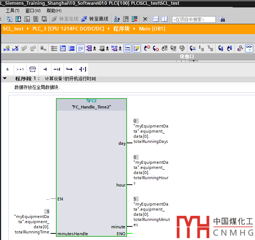Click Go offline (转至离线) button
255x240 pixels.
click(95, 19)
